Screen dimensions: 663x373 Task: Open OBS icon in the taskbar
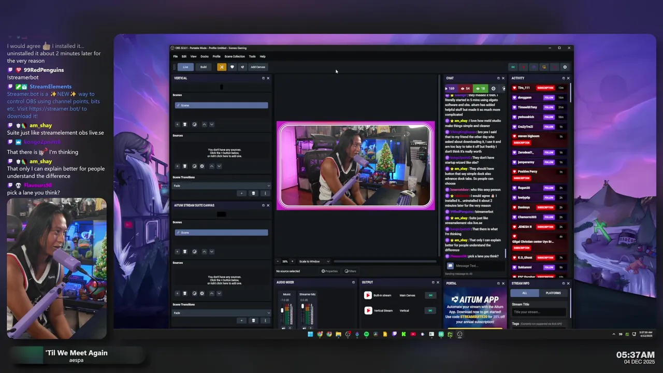[459, 334]
